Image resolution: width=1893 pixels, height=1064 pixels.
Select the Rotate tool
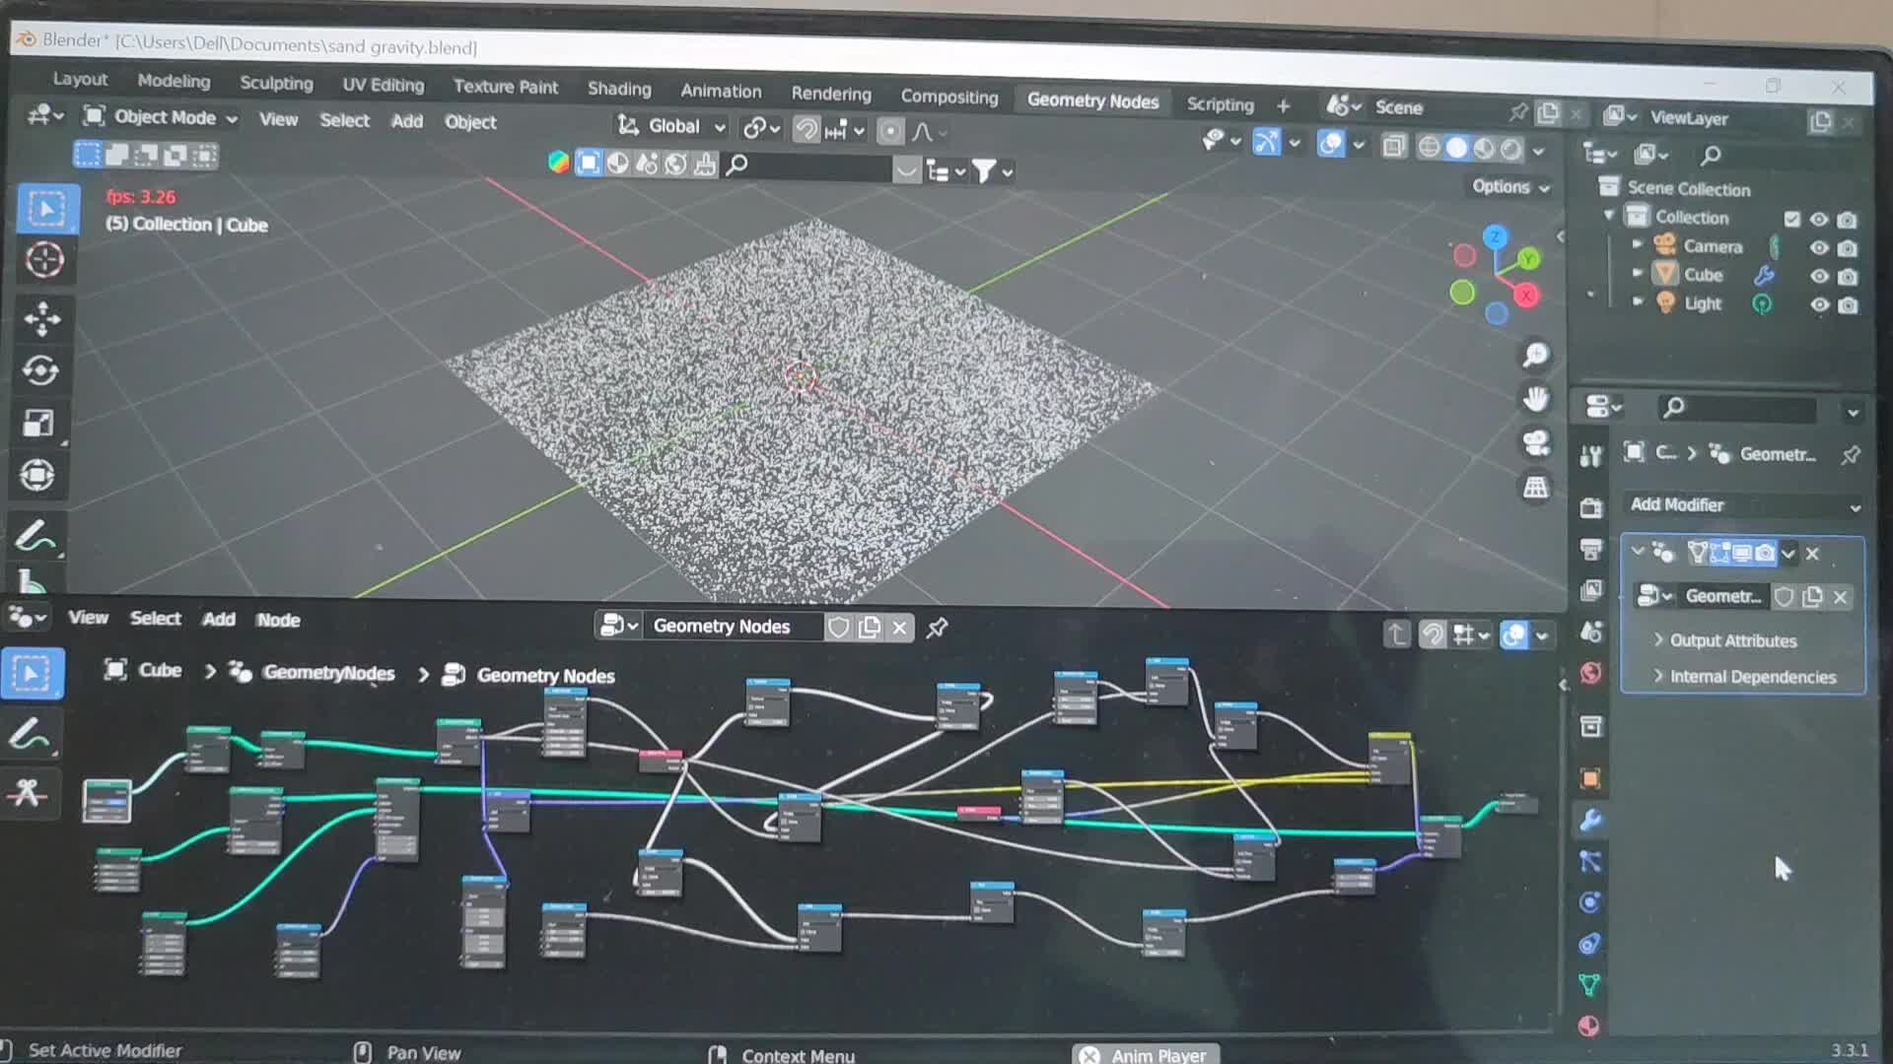40,370
